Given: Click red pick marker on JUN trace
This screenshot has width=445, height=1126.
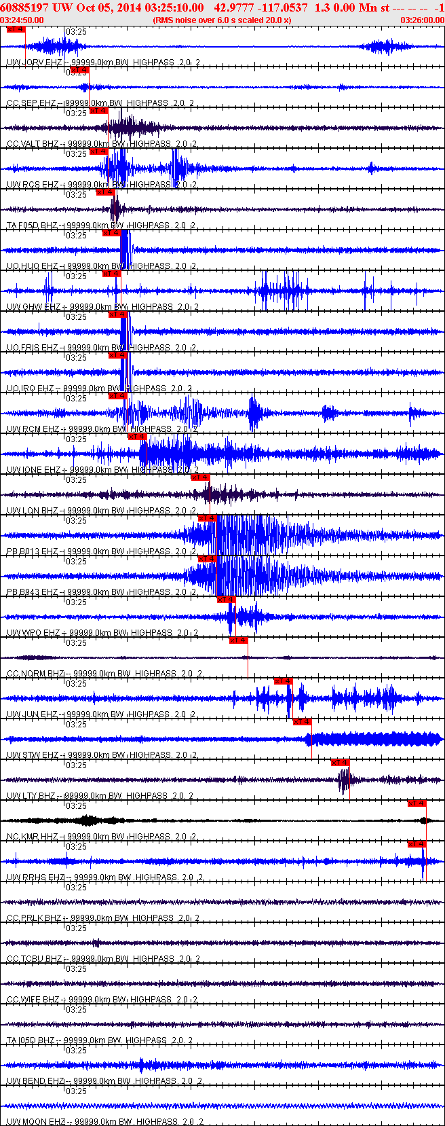Looking at the screenshot, I should (x=283, y=681).
